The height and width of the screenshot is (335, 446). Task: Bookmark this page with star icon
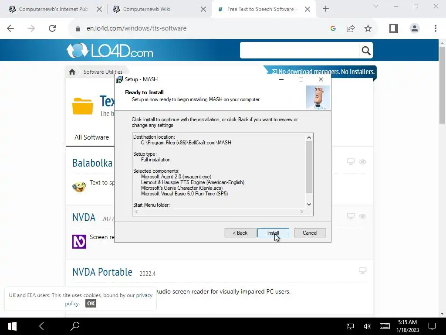click(368, 28)
